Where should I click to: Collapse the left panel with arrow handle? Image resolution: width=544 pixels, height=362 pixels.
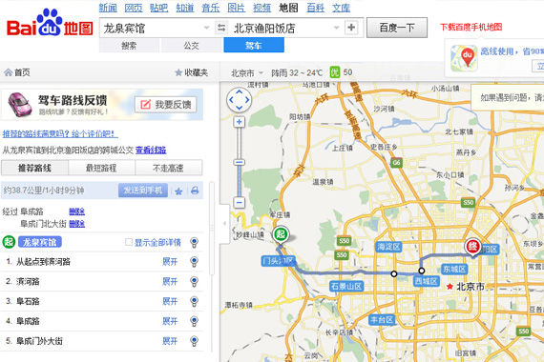click(x=224, y=224)
